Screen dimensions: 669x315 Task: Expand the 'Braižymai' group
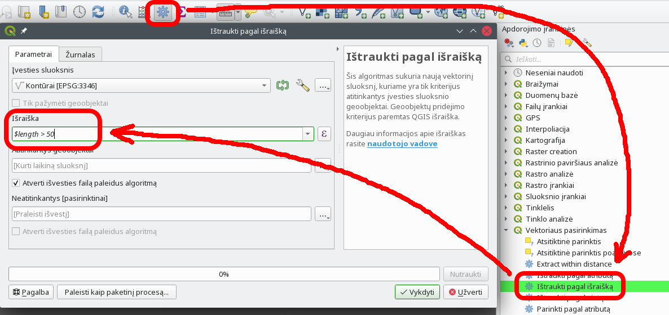tap(506, 84)
